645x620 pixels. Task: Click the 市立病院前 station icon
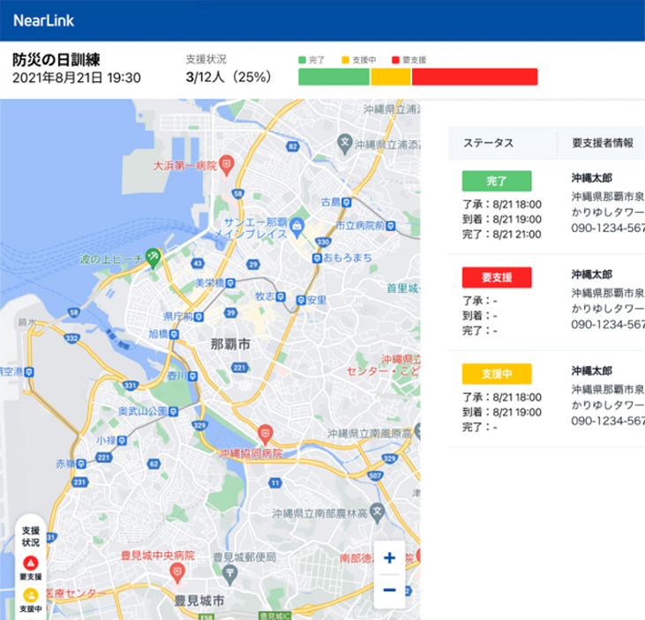[x=391, y=226]
